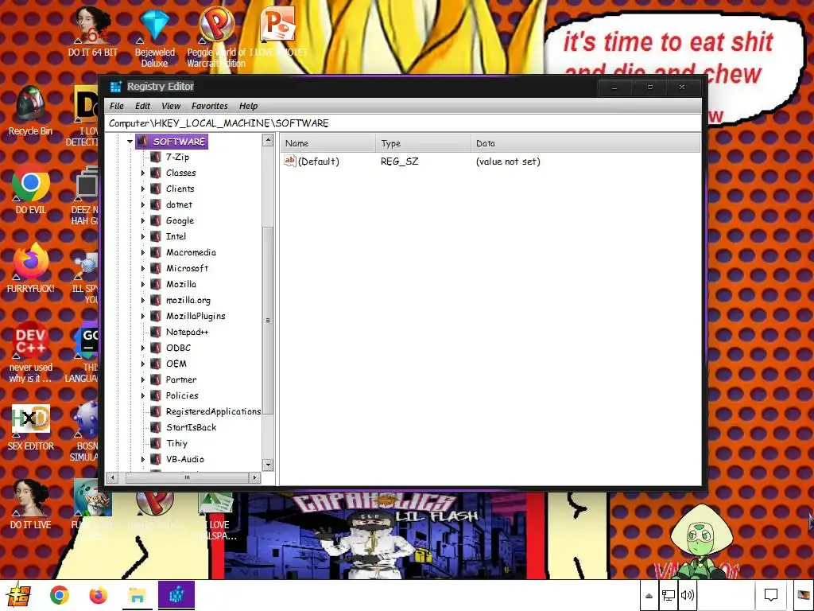Image resolution: width=814 pixels, height=611 pixels.
Task: Open the Help menu
Action: [248, 106]
